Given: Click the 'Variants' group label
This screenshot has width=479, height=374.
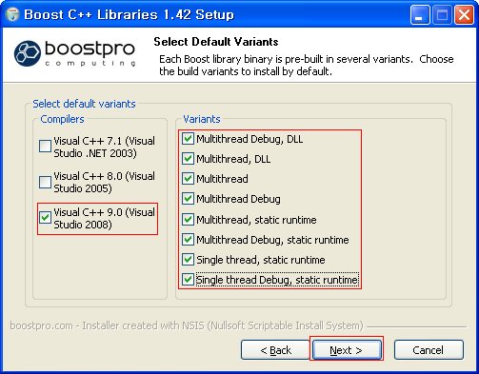Looking at the screenshot, I should (202, 119).
